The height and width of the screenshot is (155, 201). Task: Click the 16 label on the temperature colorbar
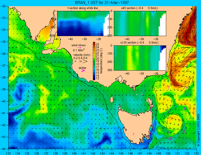click(x=98, y=70)
